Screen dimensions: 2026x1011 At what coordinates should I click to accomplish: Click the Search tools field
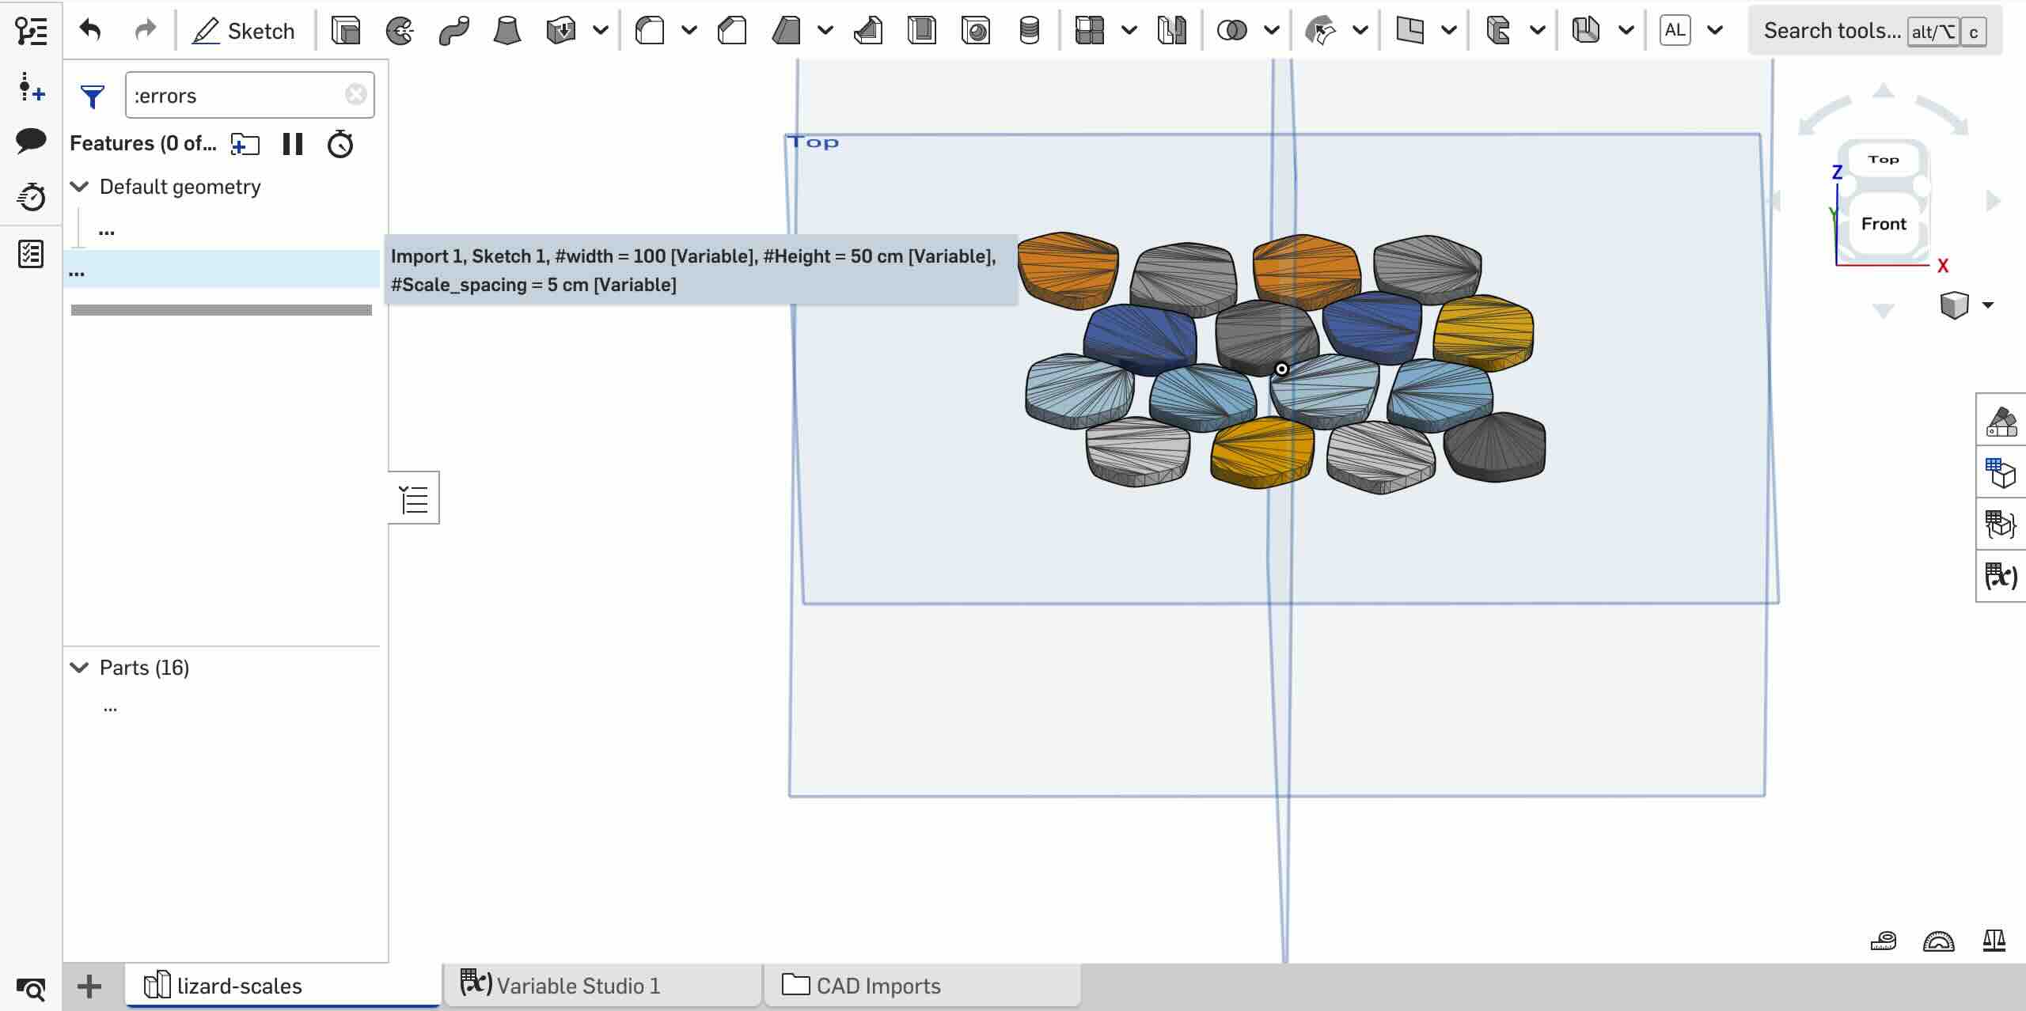(x=1831, y=31)
